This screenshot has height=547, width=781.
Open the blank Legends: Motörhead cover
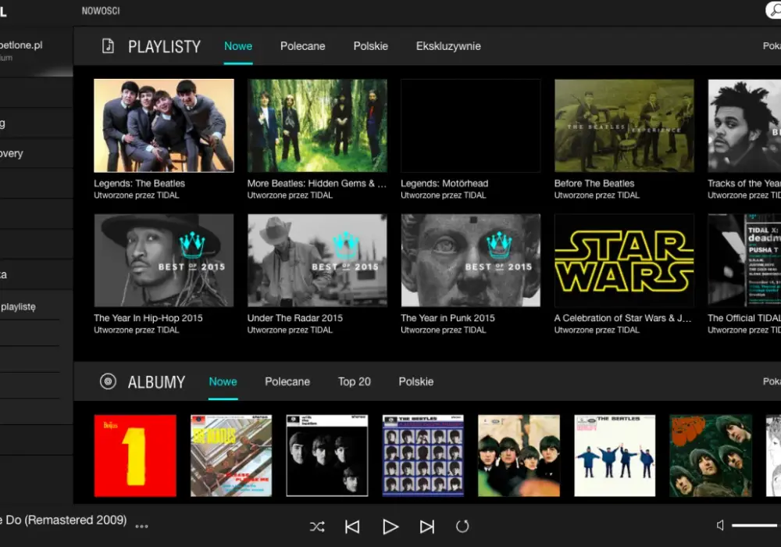(471, 126)
